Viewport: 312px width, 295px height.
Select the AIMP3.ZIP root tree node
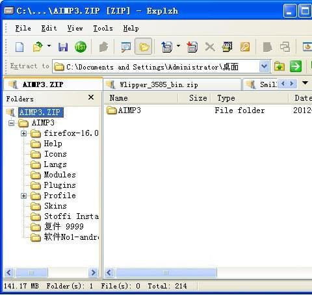point(41,112)
